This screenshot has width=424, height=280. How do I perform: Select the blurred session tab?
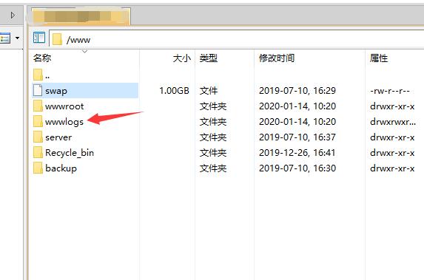[x=81, y=16]
